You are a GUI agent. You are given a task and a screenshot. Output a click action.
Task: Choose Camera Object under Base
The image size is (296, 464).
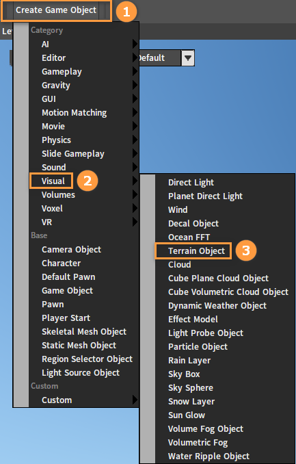[x=71, y=250]
